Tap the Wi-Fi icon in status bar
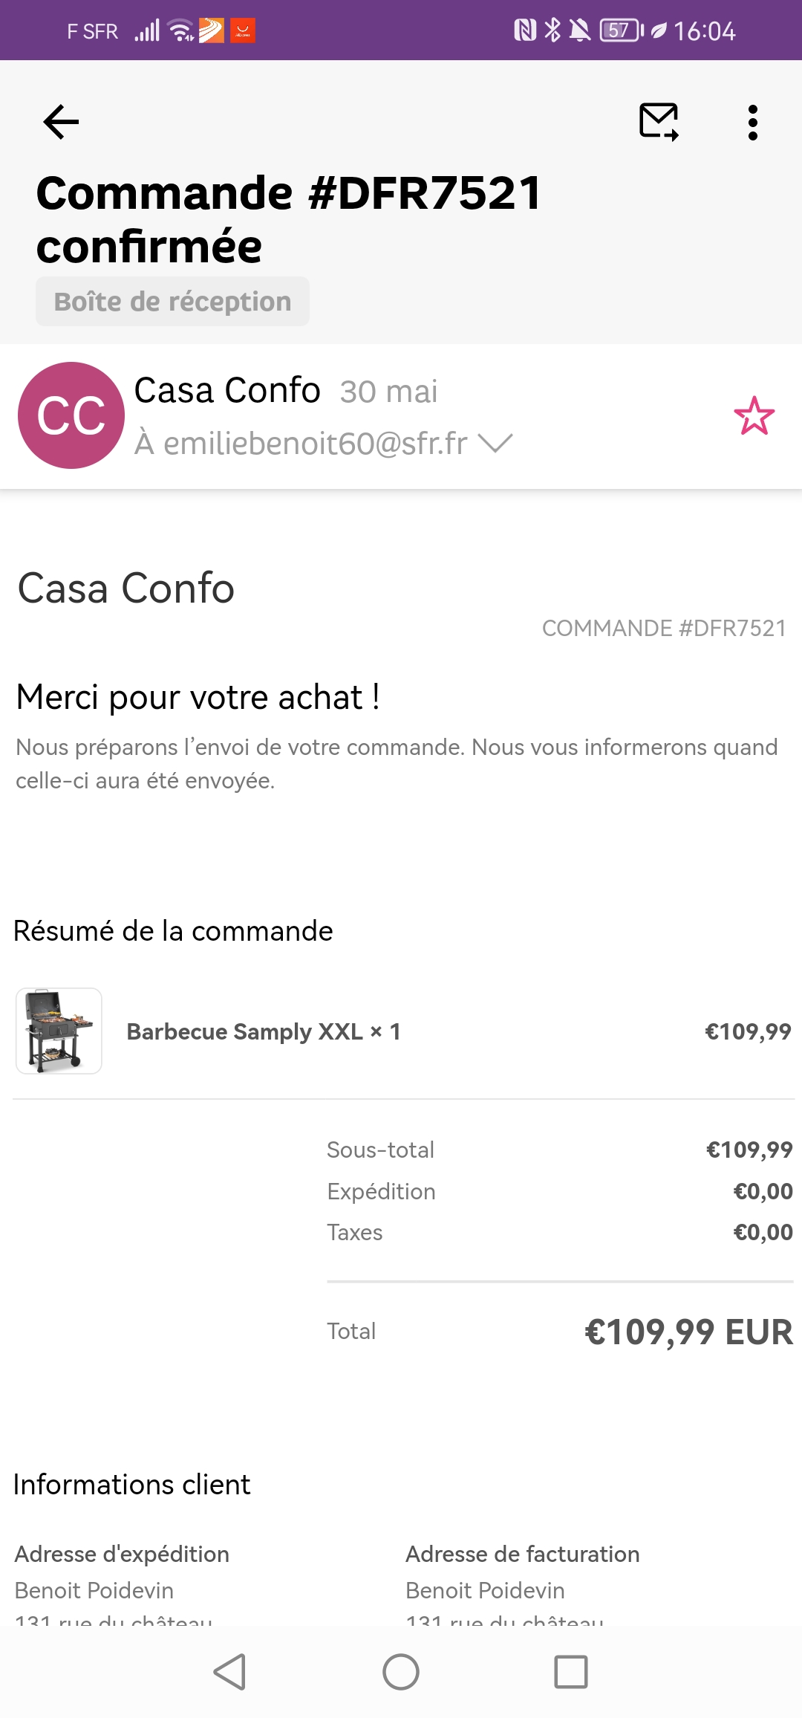Image resolution: width=802 pixels, height=1718 pixels. click(180, 30)
